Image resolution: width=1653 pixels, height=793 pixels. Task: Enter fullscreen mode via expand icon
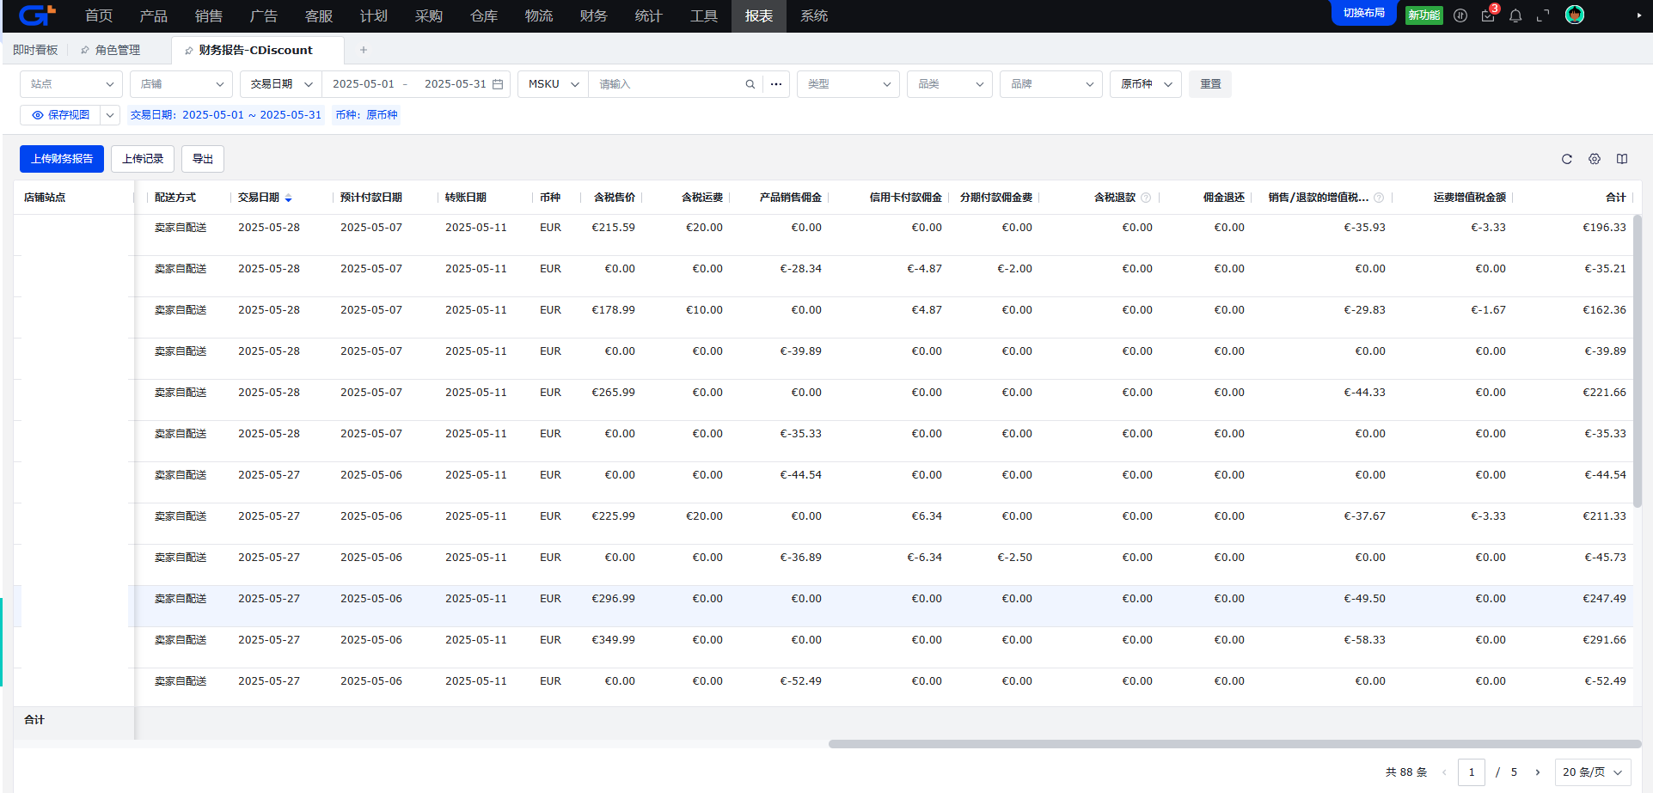click(x=1543, y=15)
